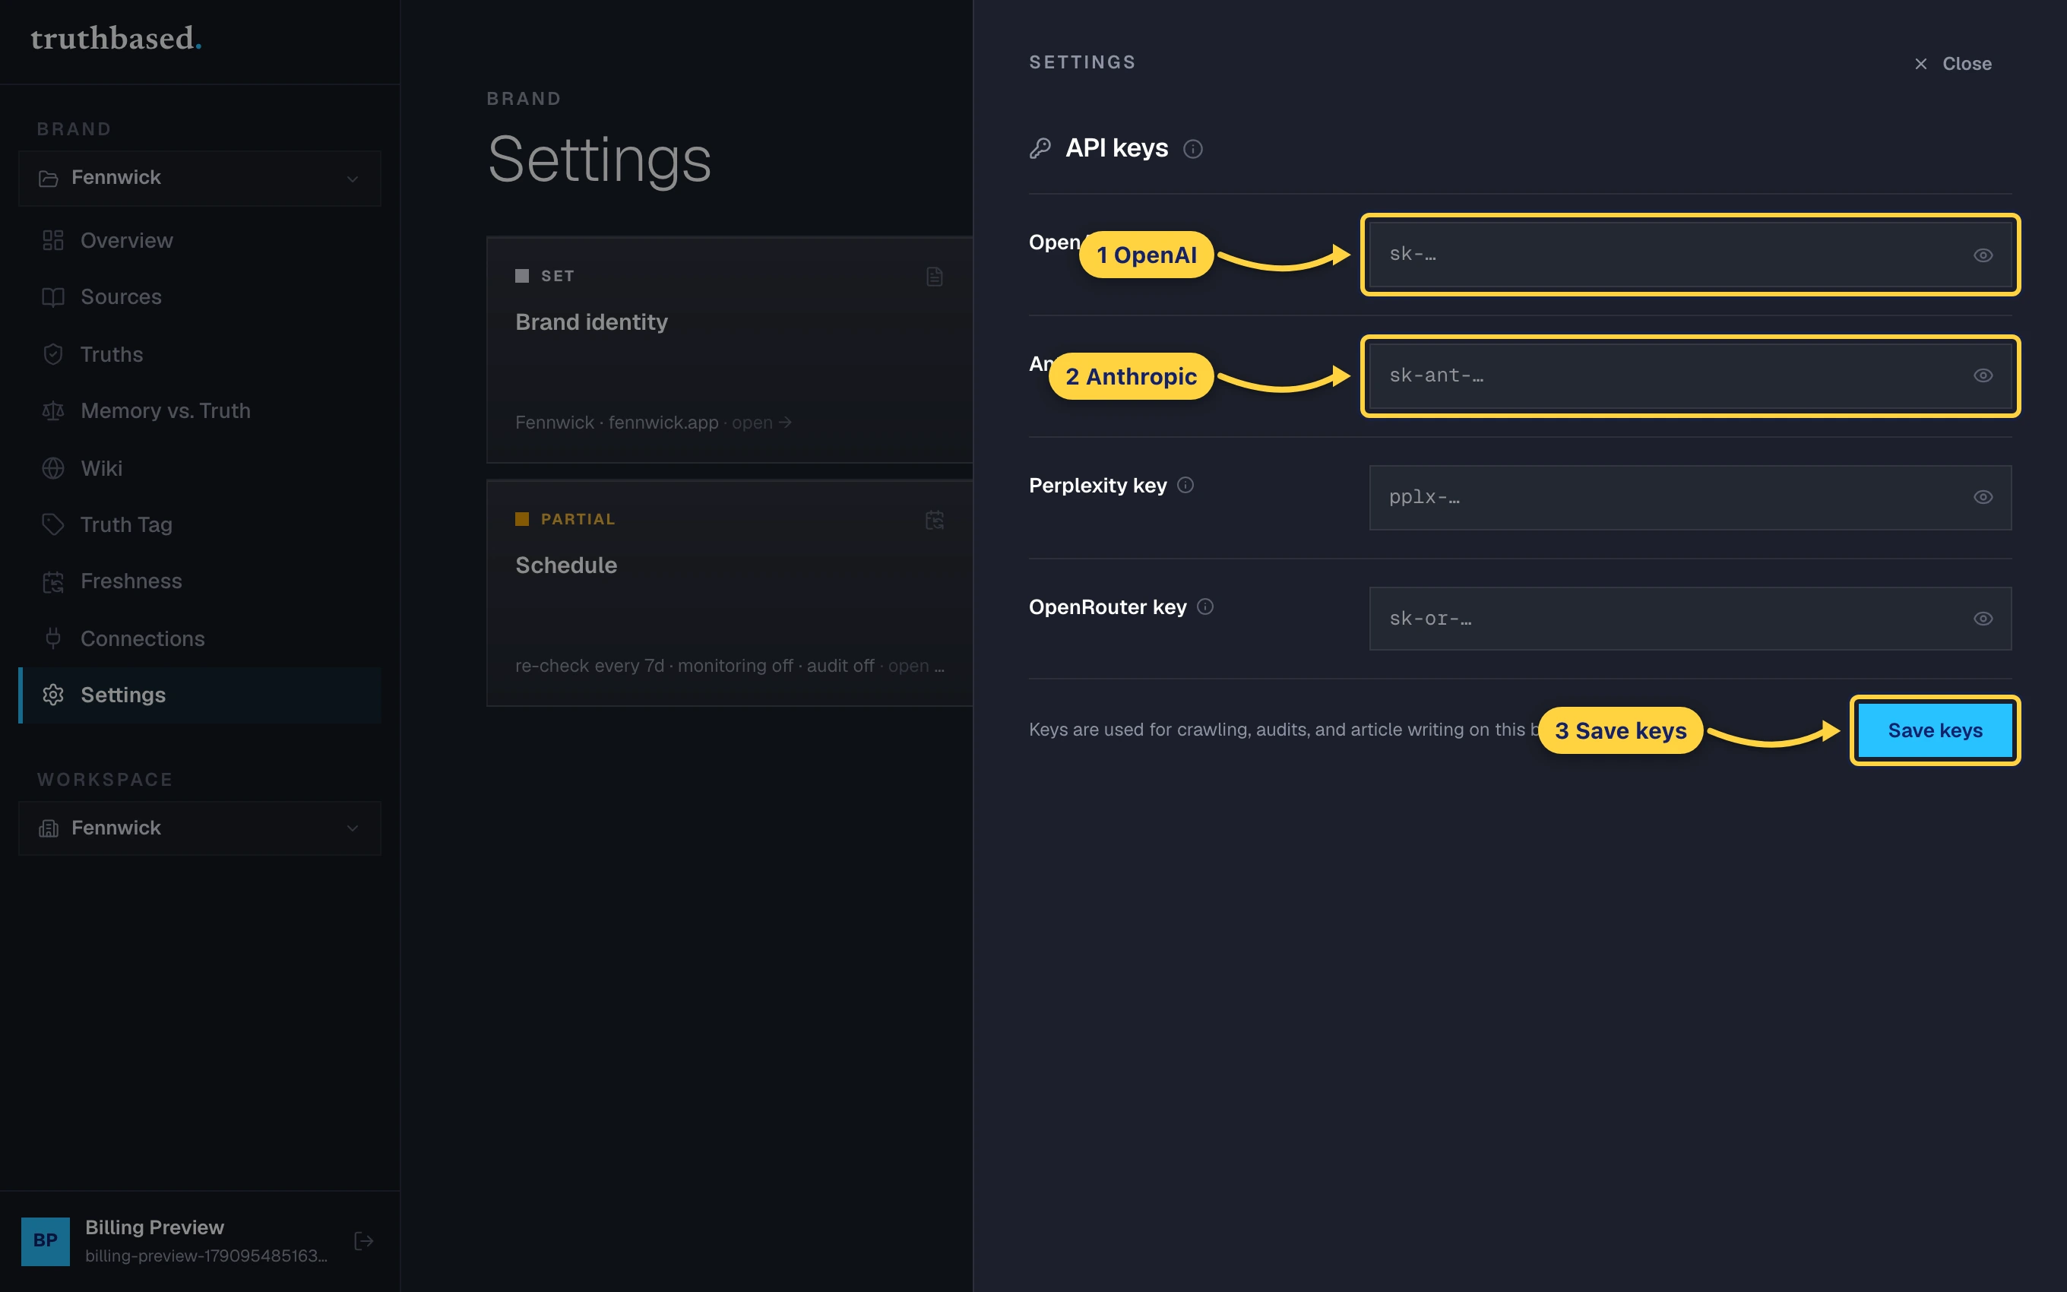Screen dimensions: 2067x1292
Task: Click the sign-out icon beside Billing Preview
Action: point(364,1241)
